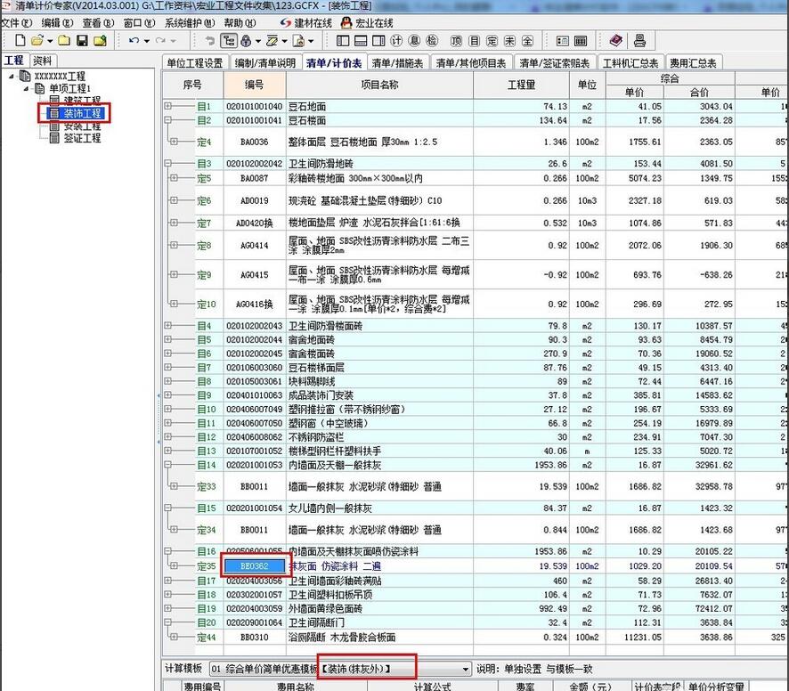
Task: Click the yellow eraser toolbar icon
Action: 272,41
